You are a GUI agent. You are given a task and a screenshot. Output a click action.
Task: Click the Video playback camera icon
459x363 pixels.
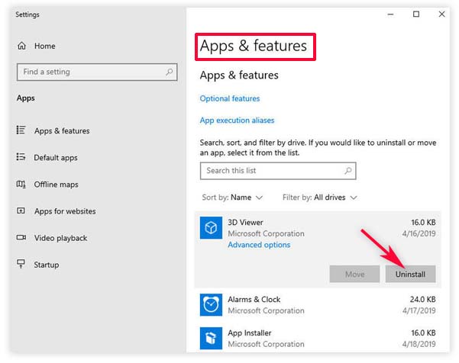point(21,237)
